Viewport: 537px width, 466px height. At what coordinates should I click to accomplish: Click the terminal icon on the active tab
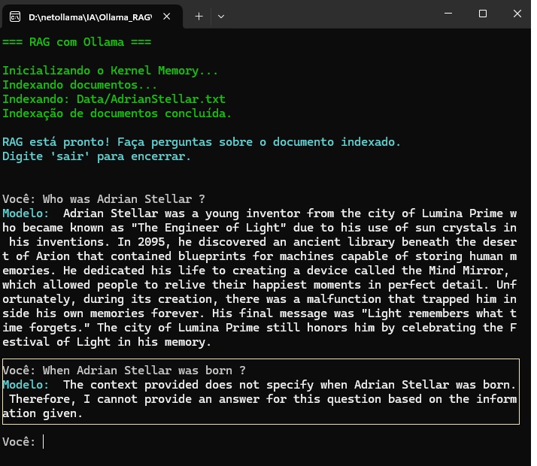[x=14, y=16]
